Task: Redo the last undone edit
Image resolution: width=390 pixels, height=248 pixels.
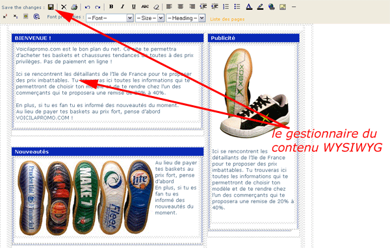Action: [97, 7]
